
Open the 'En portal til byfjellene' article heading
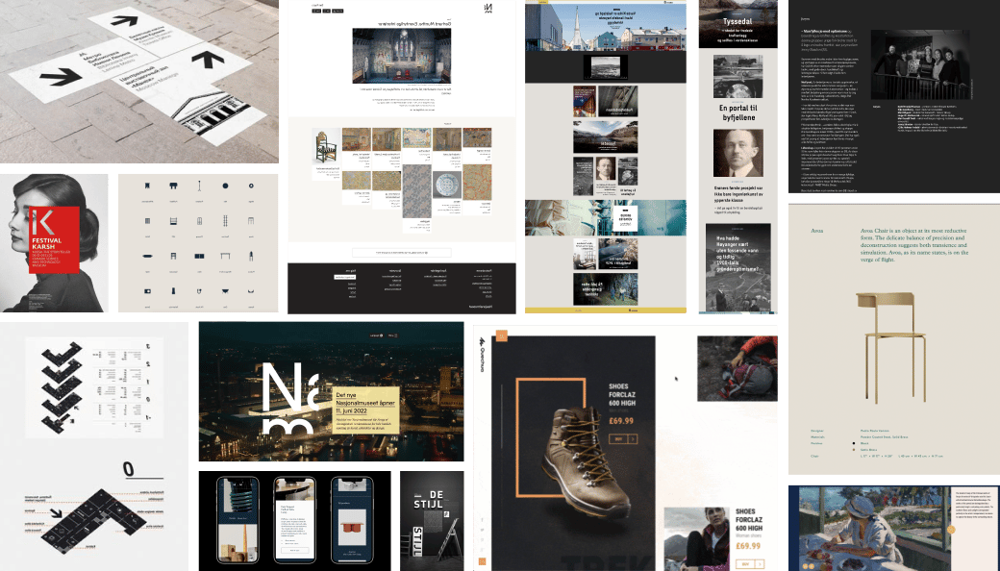tap(737, 112)
